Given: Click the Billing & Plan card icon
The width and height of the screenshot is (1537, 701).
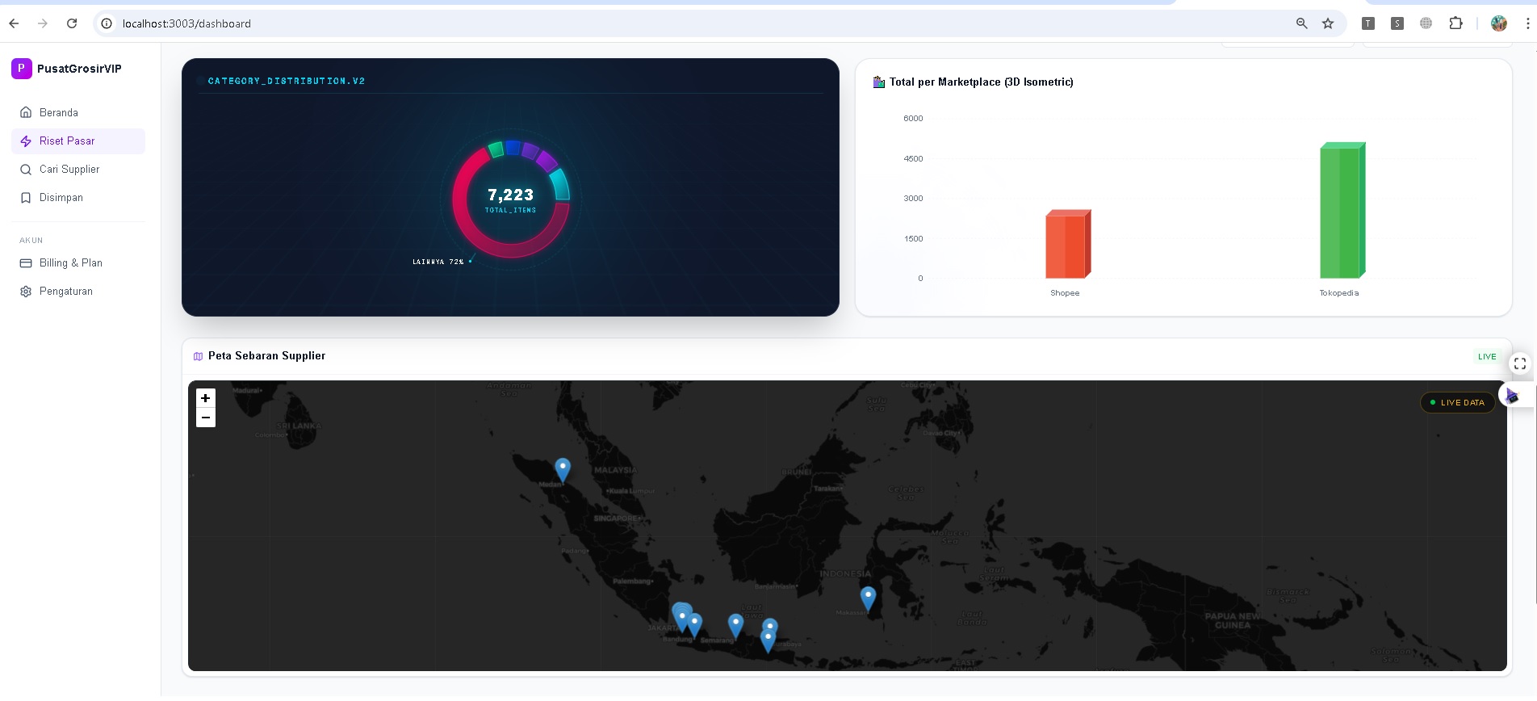Looking at the screenshot, I should 26,263.
